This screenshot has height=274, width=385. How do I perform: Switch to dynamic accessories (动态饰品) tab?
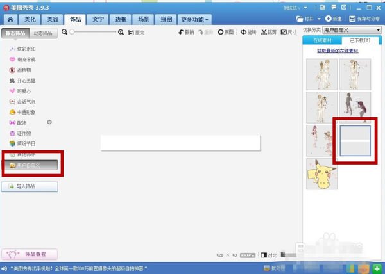(44, 32)
